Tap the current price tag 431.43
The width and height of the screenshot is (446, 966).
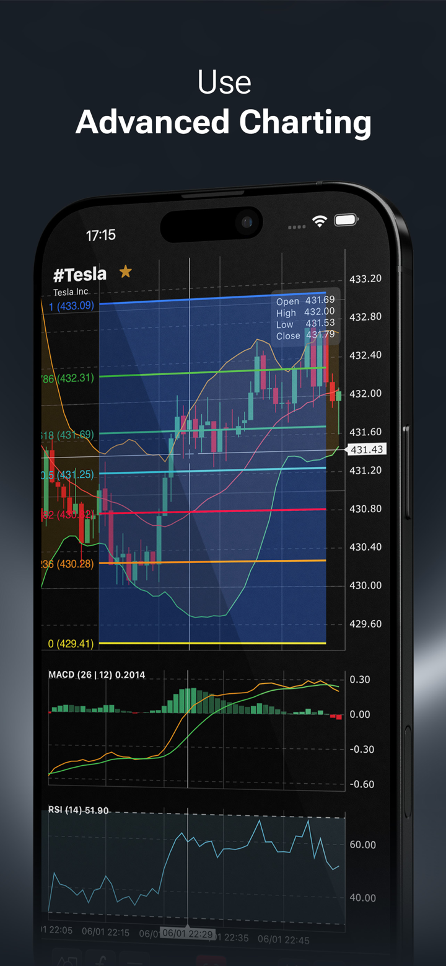pos(367,450)
